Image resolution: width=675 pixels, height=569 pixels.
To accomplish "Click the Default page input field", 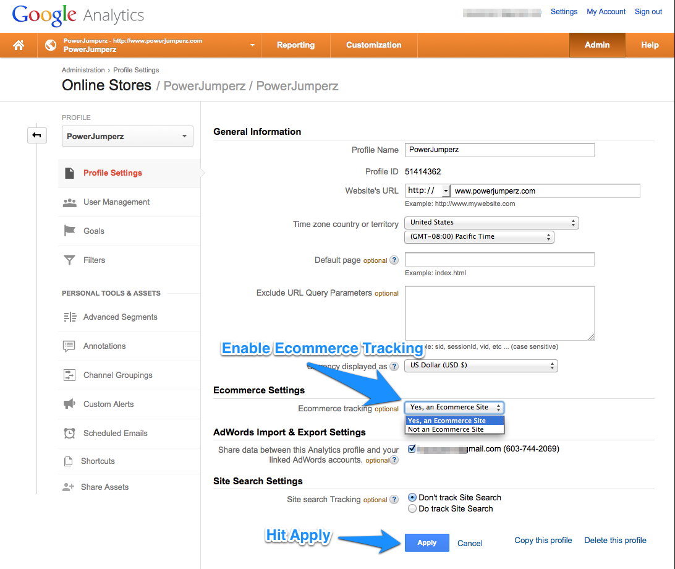I will (x=499, y=260).
